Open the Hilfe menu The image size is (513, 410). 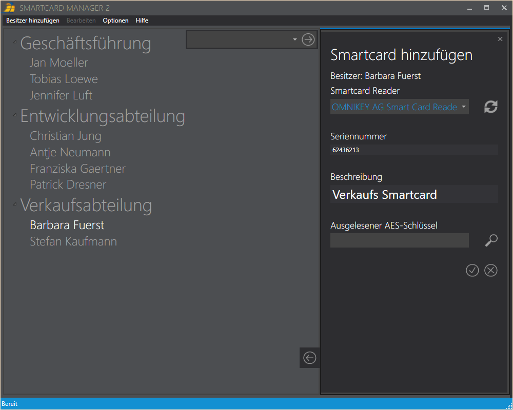[x=142, y=20]
